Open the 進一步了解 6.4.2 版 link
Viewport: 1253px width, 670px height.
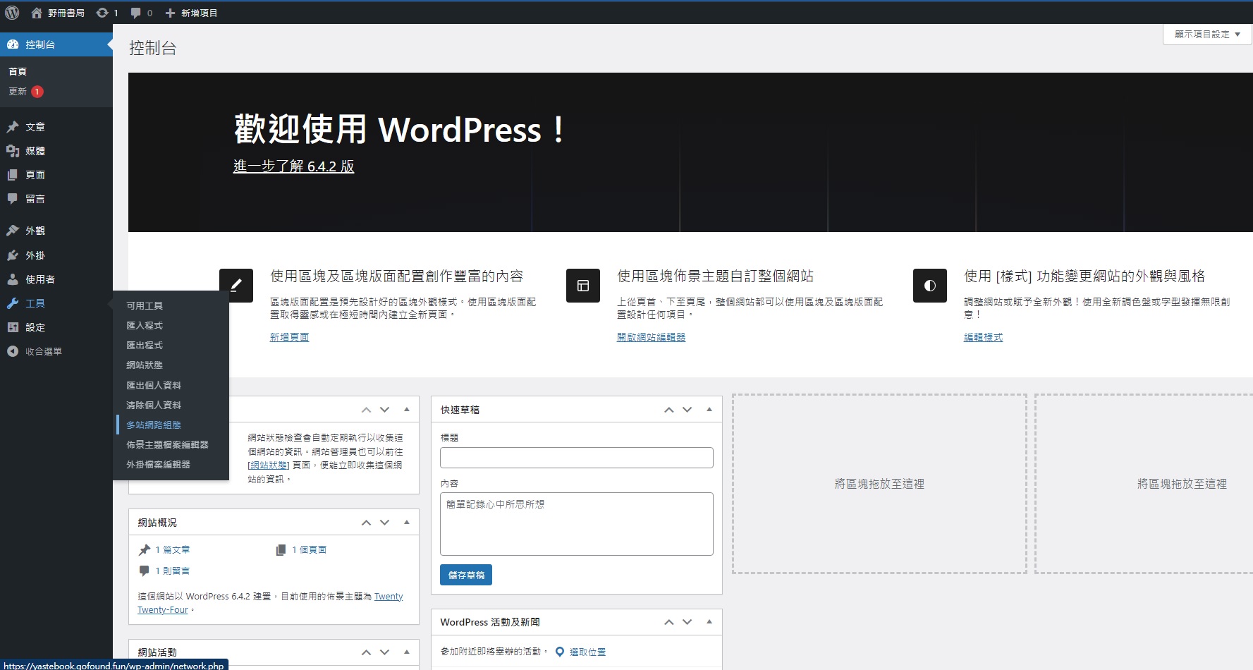tap(293, 166)
